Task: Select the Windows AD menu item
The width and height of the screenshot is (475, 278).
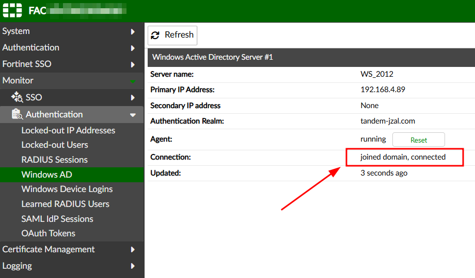Action: (46, 175)
